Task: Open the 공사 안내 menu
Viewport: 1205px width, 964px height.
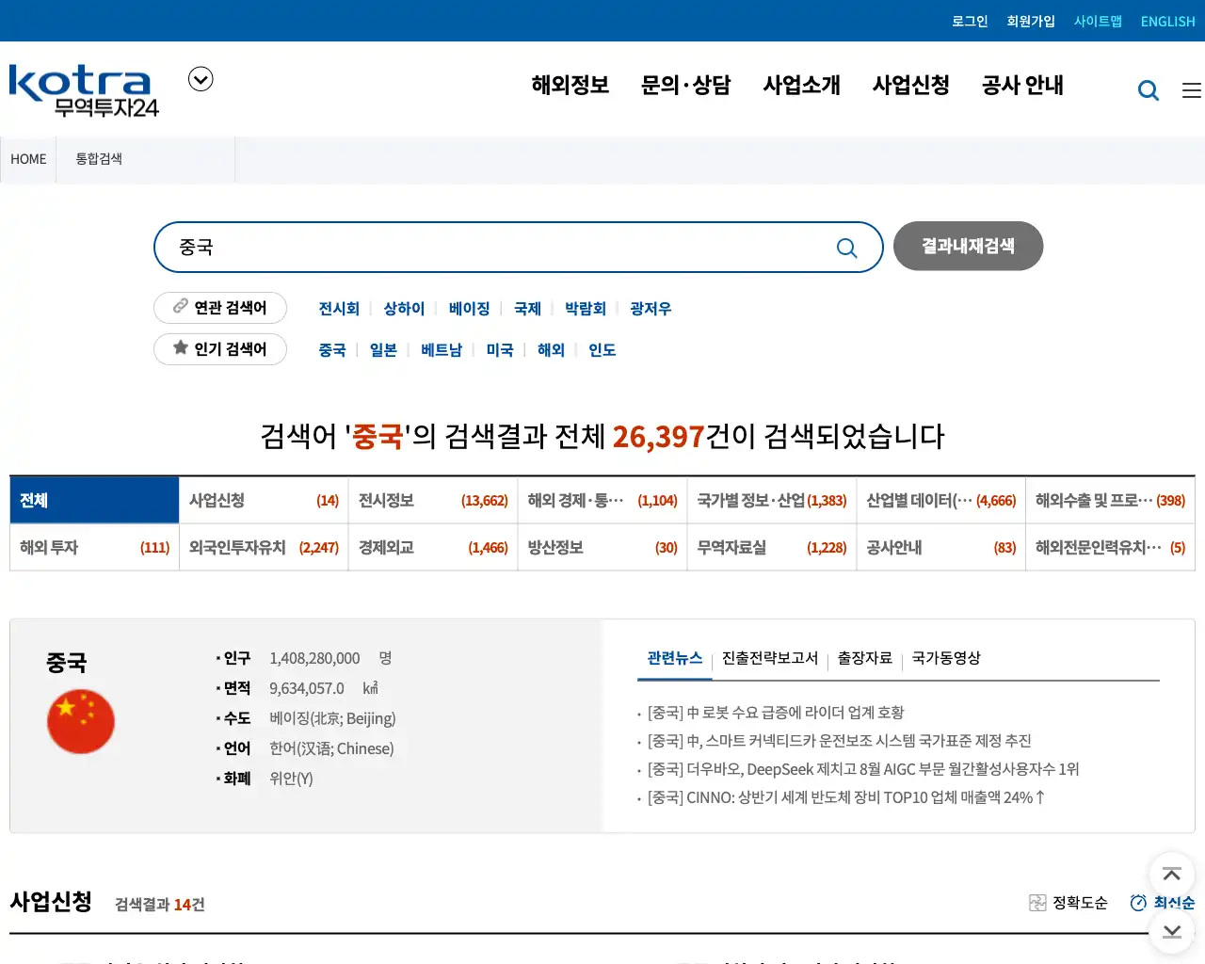Action: coord(1022,86)
